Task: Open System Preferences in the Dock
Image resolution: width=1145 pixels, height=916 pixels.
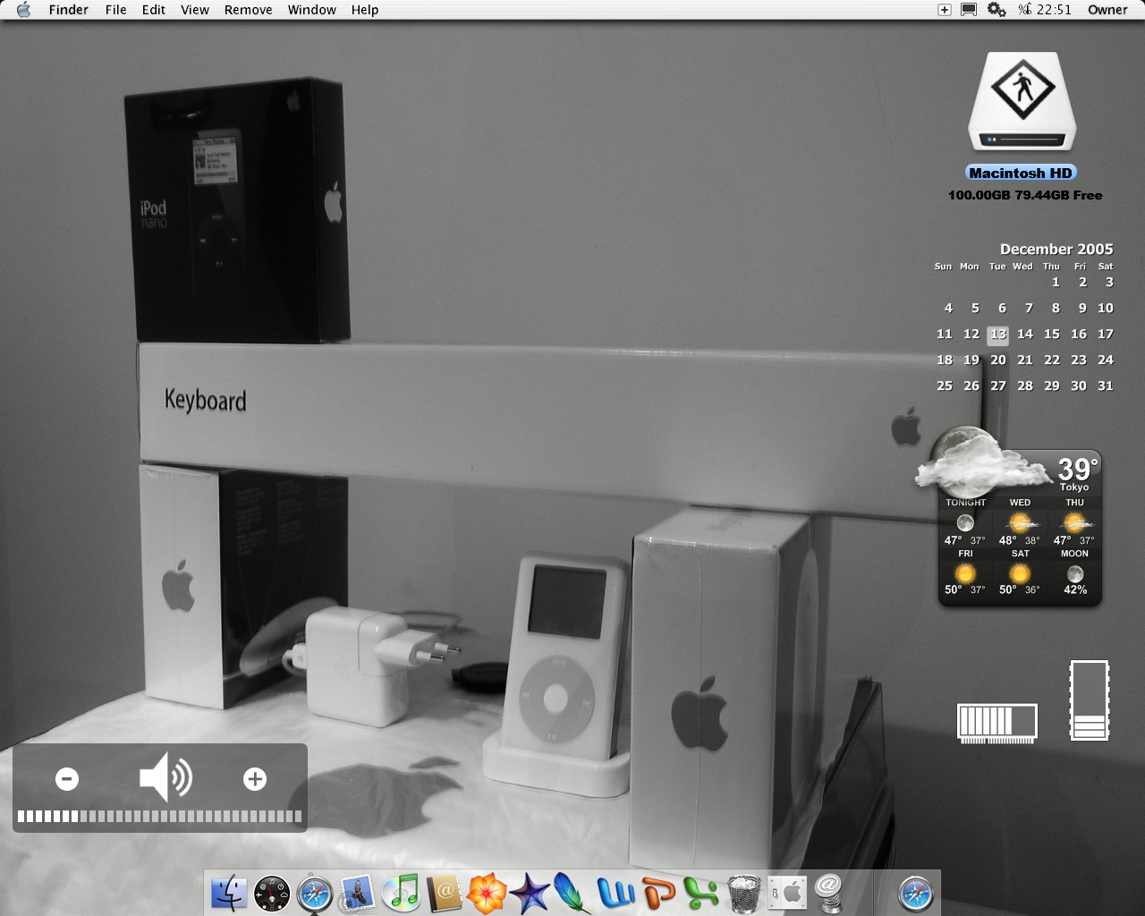Action: coord(787,893)
